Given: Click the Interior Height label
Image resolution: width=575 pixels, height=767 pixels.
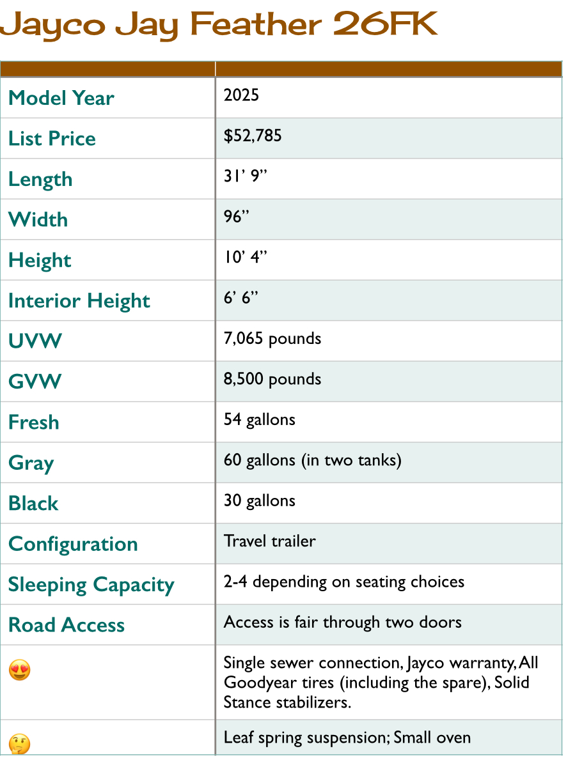Looking at the screenshot, I should (79, 301).
